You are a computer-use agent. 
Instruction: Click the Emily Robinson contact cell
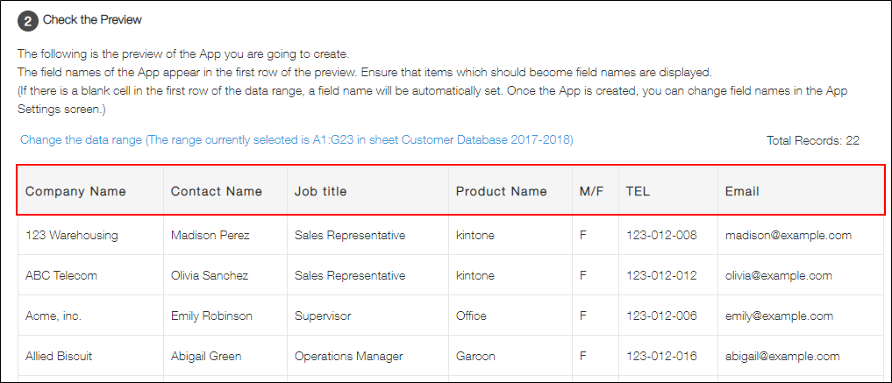tap(211, 316)
